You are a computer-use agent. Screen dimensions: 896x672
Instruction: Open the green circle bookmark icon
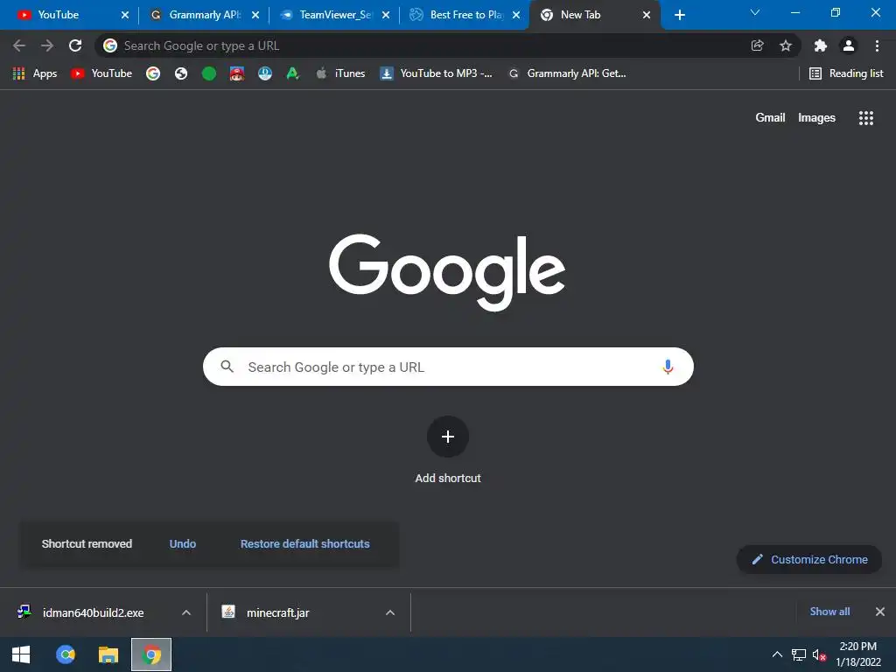[209, 73]
